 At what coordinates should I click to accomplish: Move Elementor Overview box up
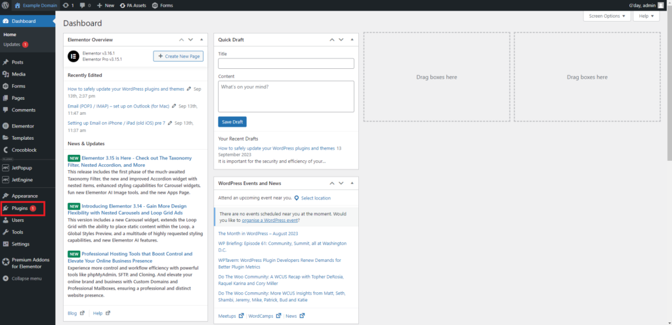pos(181,39)
